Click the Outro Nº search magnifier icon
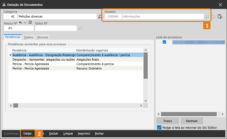This screenshot has width=227, height=139. (80, 28)
